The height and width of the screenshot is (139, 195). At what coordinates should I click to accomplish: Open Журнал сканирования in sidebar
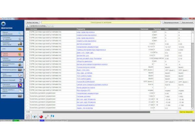(x=12, y=33)
